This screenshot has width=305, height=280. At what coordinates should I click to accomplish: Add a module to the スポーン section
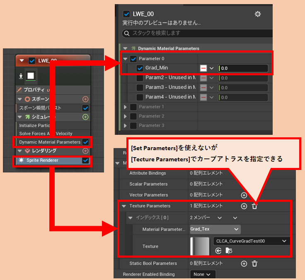(x=85, y=99)
